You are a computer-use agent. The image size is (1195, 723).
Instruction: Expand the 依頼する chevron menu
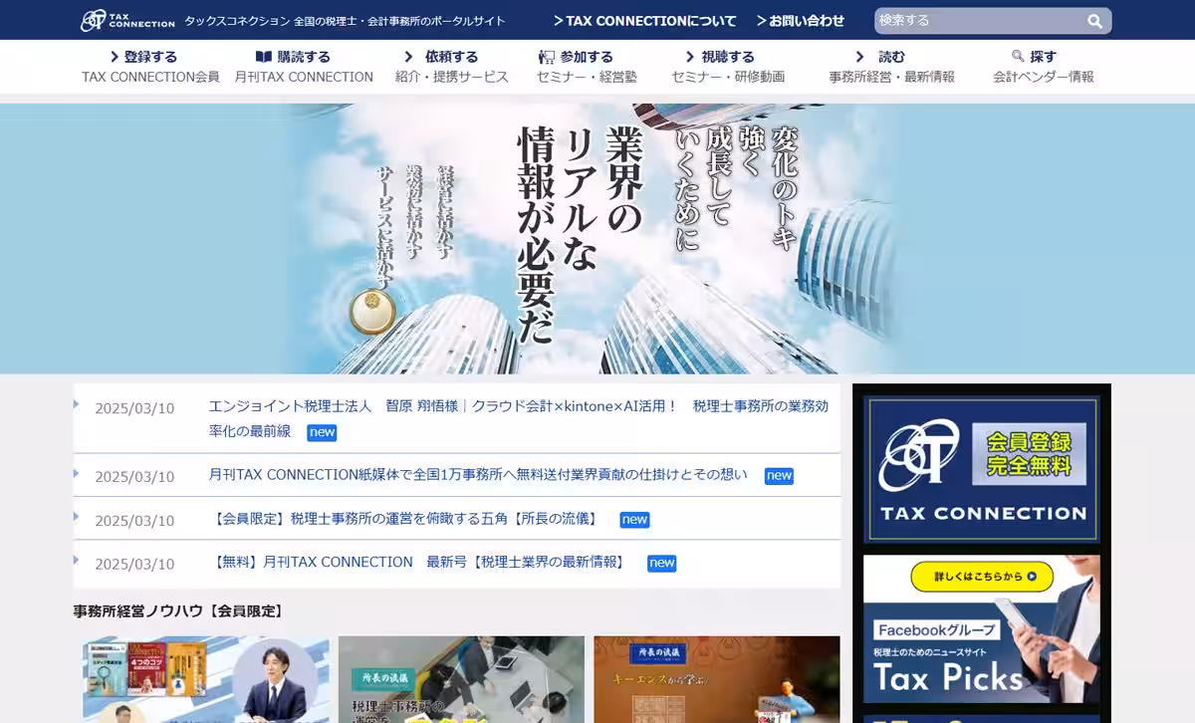coord(408,57)
